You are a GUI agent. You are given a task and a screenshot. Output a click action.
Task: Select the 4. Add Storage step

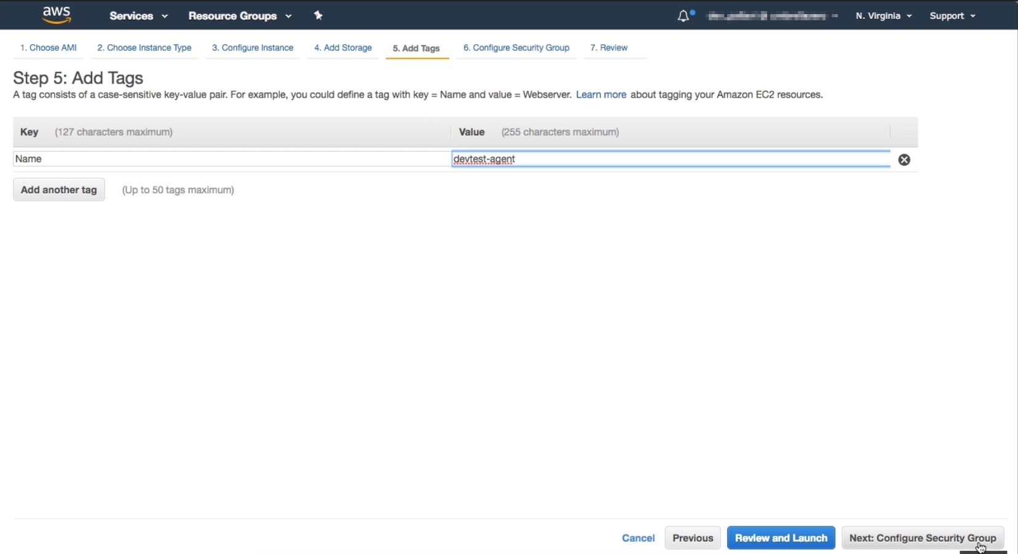(343, 48)
